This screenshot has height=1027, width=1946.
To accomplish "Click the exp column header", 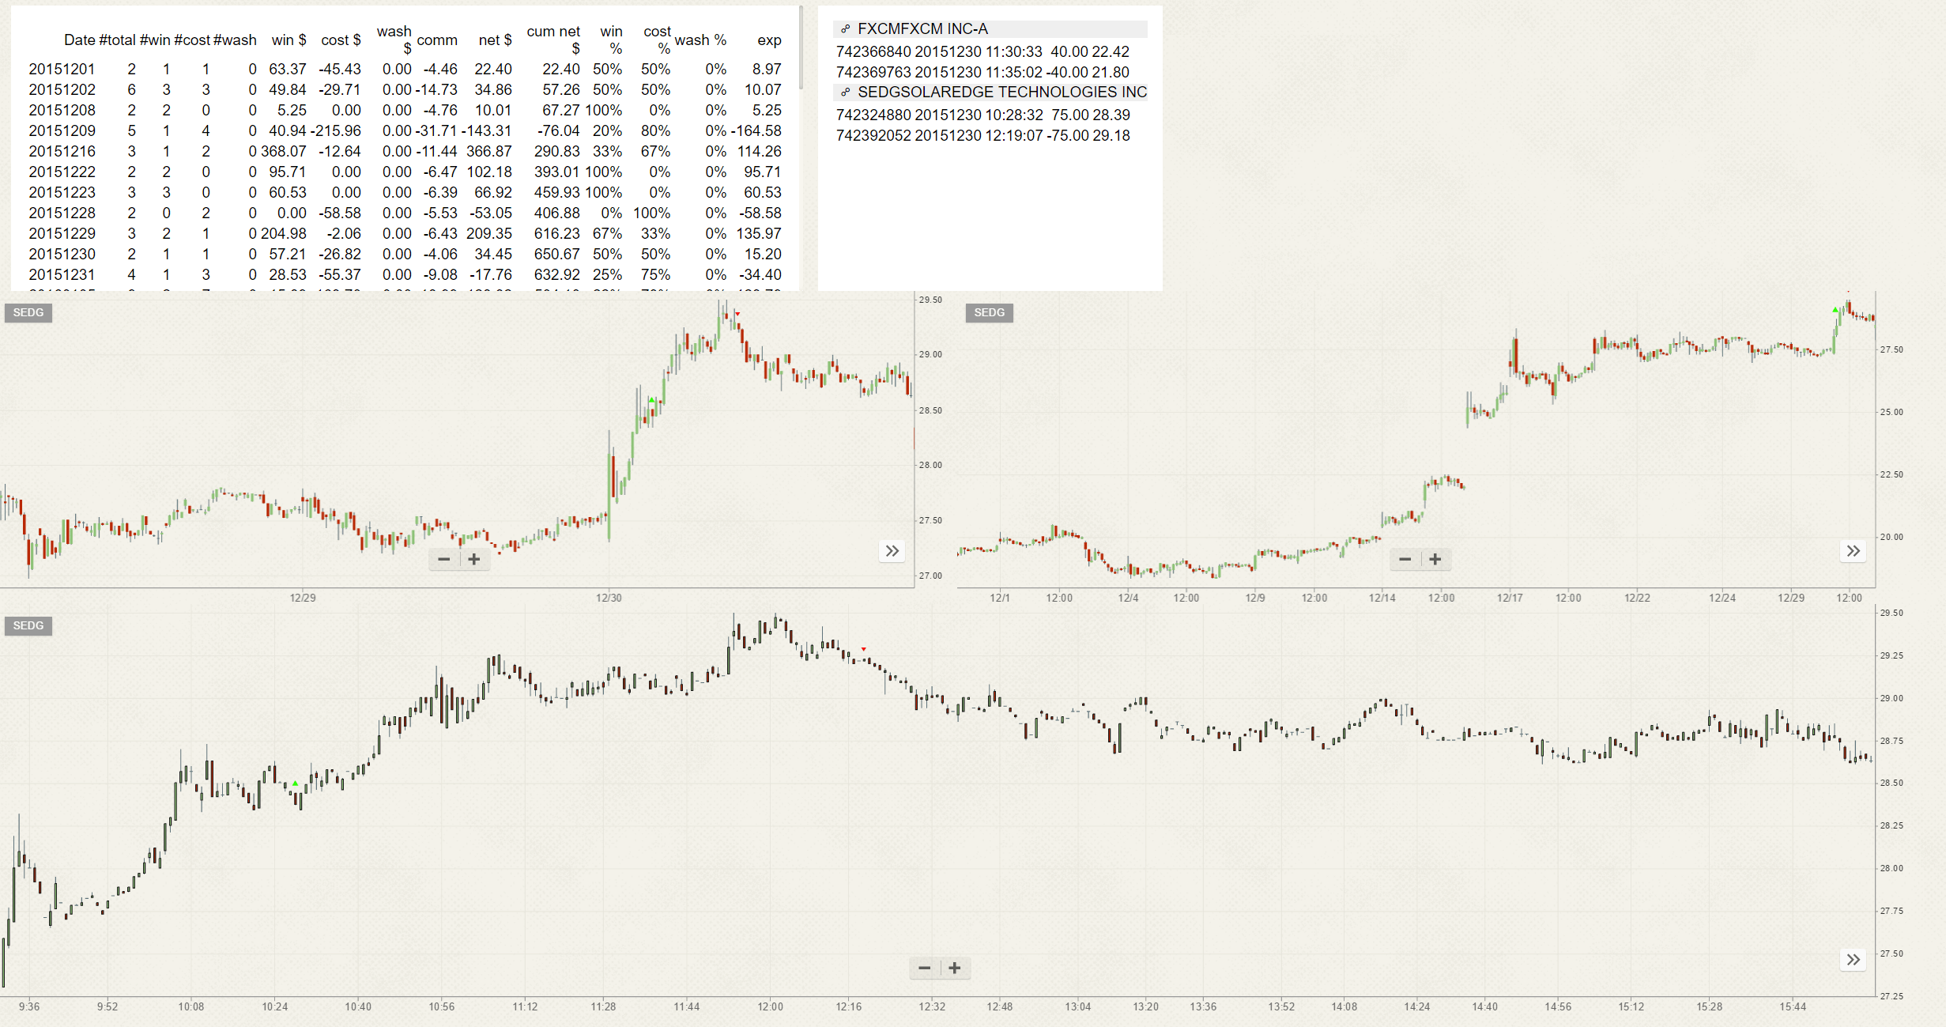I will coord(769,40).
